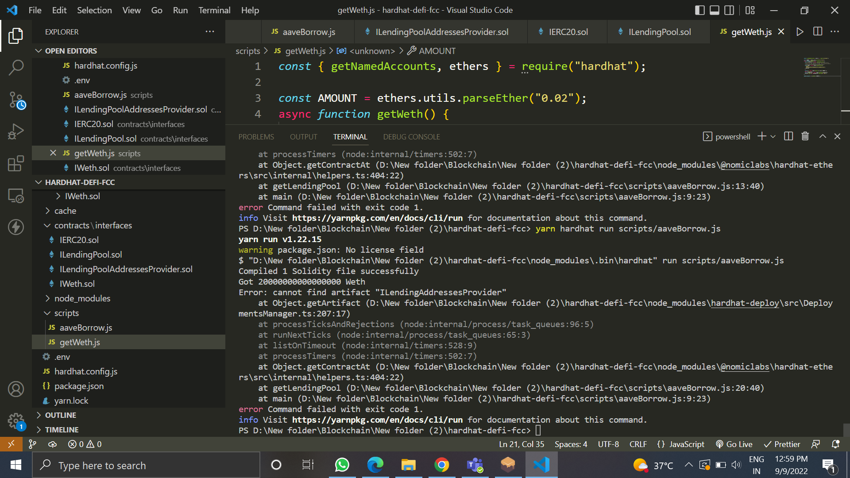
Task: Close the getWeth.js editor tab
Action: tap(781, 32)
